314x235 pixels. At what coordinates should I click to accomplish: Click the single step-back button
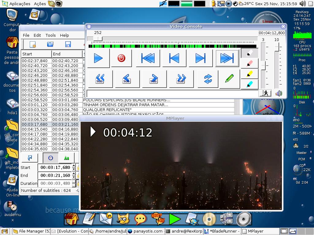[174, 58]
